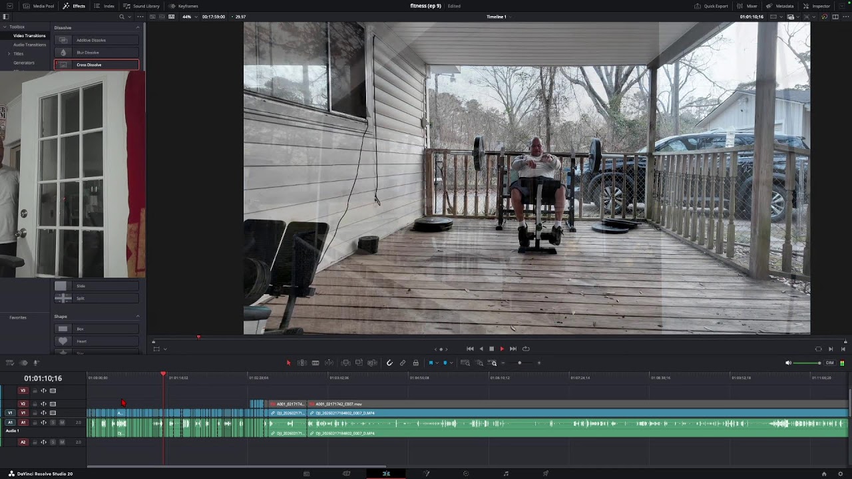Image resolution: width=852 pixels, height=479 pixels.
Task: Adjust the green volume slider
Action: 808,363
